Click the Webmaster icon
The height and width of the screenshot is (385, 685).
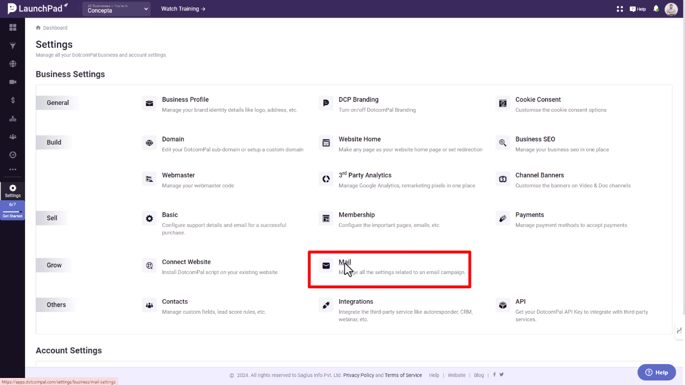pos(149,179)
